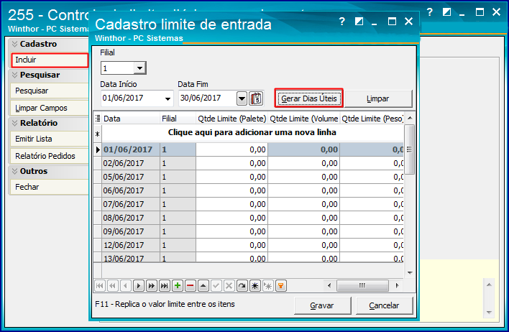Image resolution: width=509 pixels, height=332 pixels.
Task: Click the contrast square icon of 255 window
Action: tap(446, 12)
